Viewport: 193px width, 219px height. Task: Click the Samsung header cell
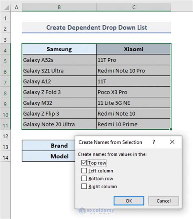(x=59, y=49)
